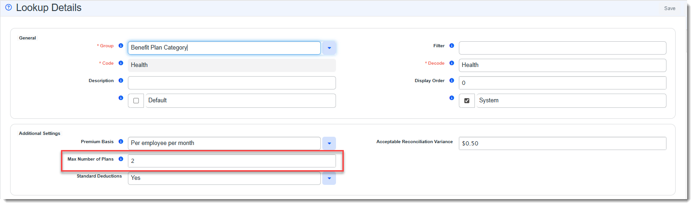
Task: Click the Max Number of Plans field
Action: coord(231,161)
